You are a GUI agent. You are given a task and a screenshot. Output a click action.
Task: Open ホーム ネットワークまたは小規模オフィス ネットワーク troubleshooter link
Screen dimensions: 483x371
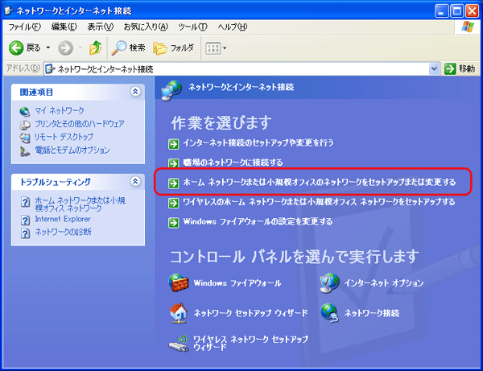coord(80,204)
